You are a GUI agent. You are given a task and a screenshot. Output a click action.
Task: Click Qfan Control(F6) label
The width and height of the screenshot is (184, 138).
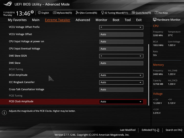[x=88, y=13]
